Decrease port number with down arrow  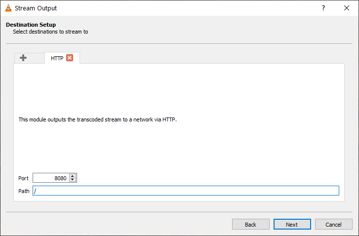click(73, 180)
